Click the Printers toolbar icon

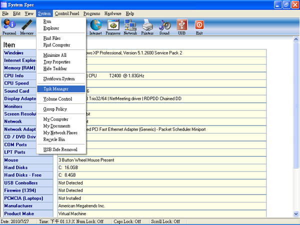147,27
